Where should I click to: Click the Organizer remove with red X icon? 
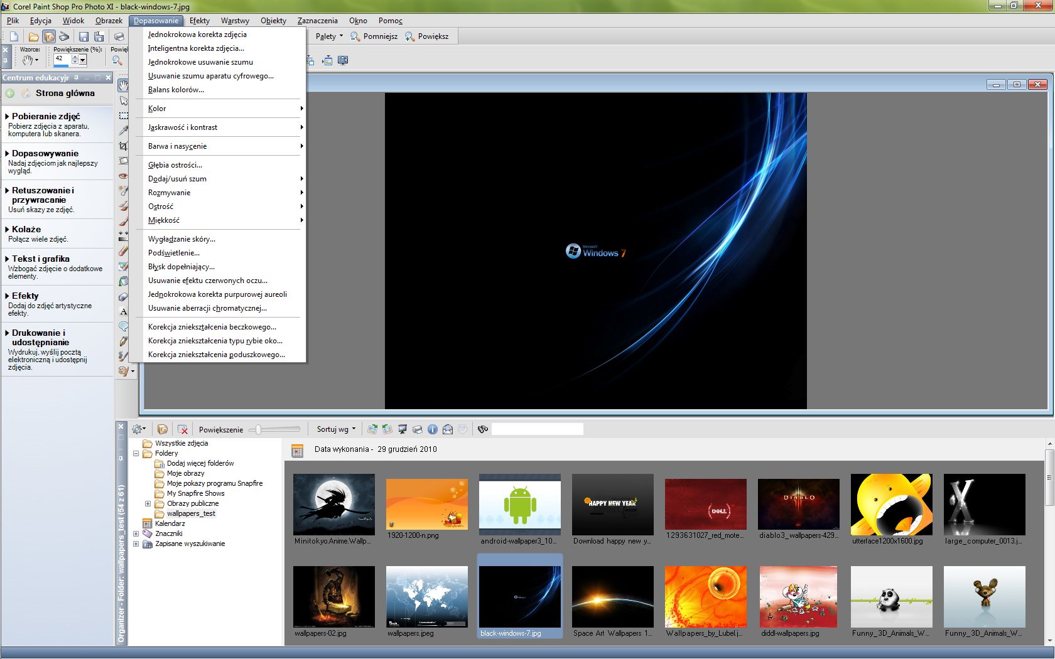coord(183,429)
